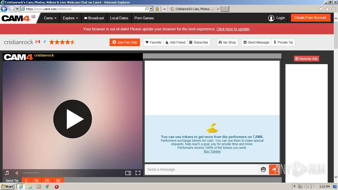Image resolution: width=338 pixels, height=190 pixels.
Task: Click the star rating icons
Action: click(x=62, y=42)
